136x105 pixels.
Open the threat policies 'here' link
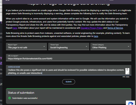point(96,36)
